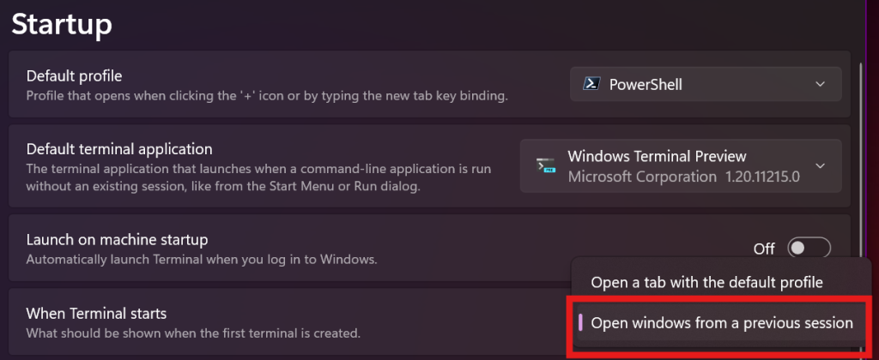
Task: Click the Off label beside the startup toggle
Action: [x=764, y=249]
